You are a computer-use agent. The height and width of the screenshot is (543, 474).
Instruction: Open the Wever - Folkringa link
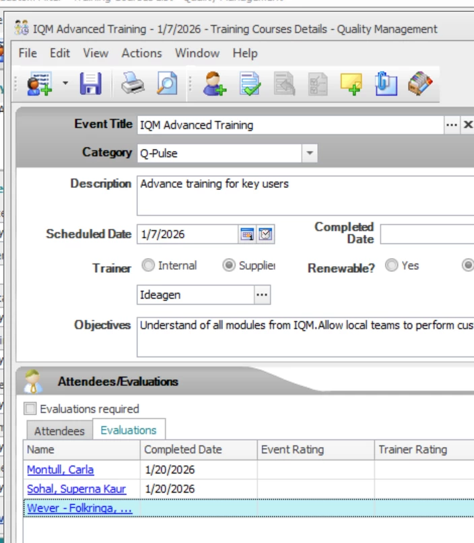point(79,509)
